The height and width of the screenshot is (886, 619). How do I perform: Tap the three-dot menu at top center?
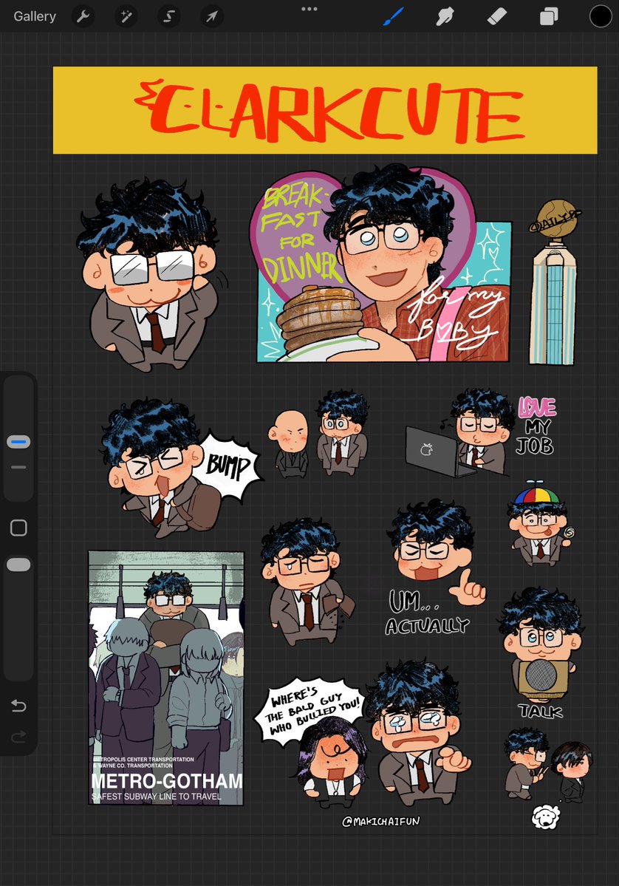click(x=309, y=9)
